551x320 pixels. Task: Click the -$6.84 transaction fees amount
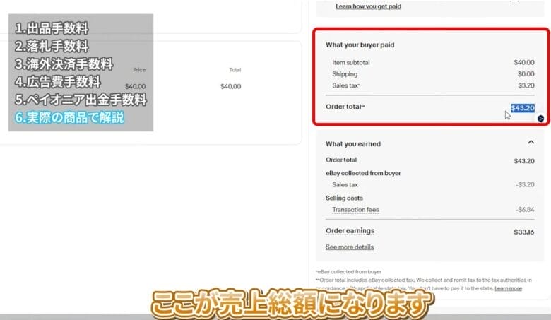pos(525,210)
